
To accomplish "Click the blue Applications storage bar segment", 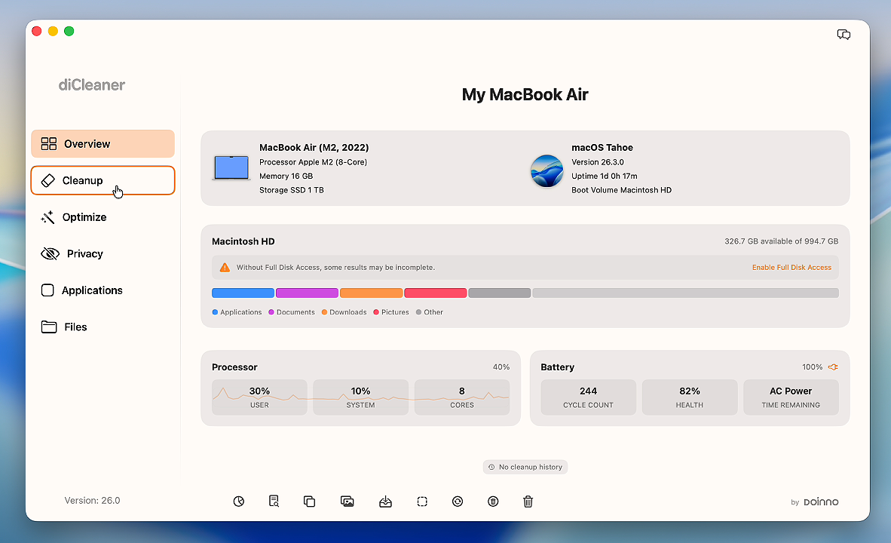I will pyautogui.click(x=243, y=293).
